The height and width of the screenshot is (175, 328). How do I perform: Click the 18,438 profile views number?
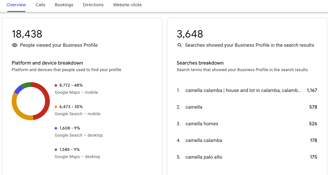pyautogui.click(x=27, y=34)
